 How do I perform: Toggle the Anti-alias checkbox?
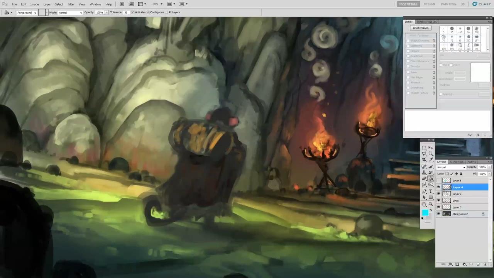[x=133, y=12]
